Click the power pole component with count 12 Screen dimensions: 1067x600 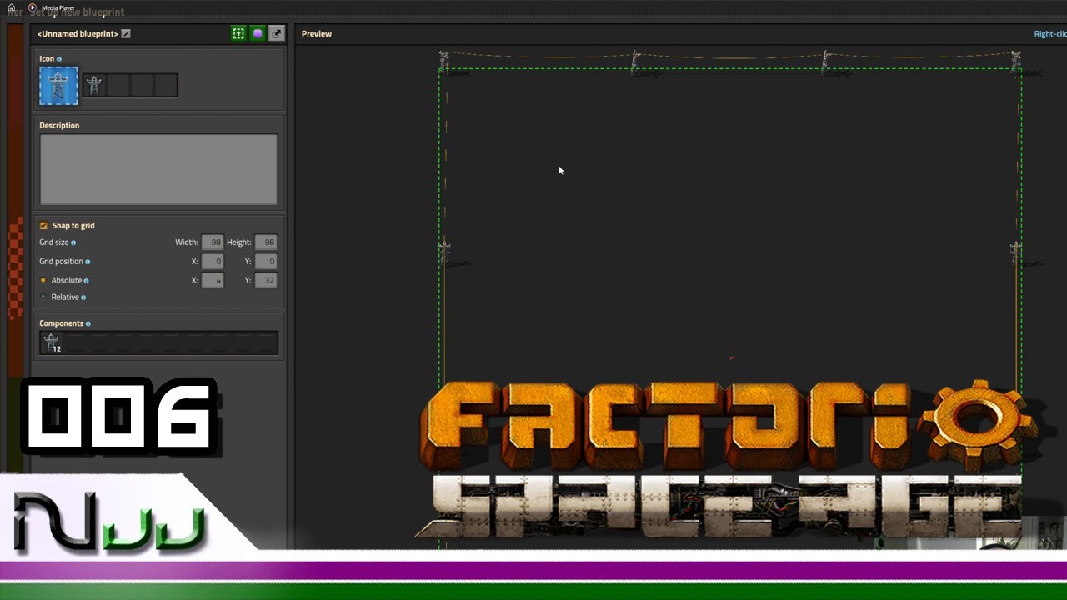click(x=52, y=342)
